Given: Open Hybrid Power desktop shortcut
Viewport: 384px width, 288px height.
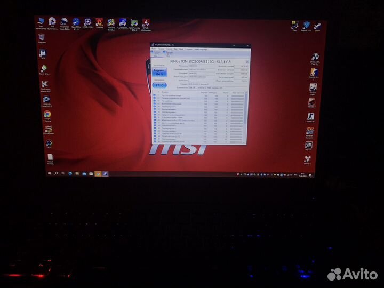Looking at the screenshot, I should [x=48, y=130].
